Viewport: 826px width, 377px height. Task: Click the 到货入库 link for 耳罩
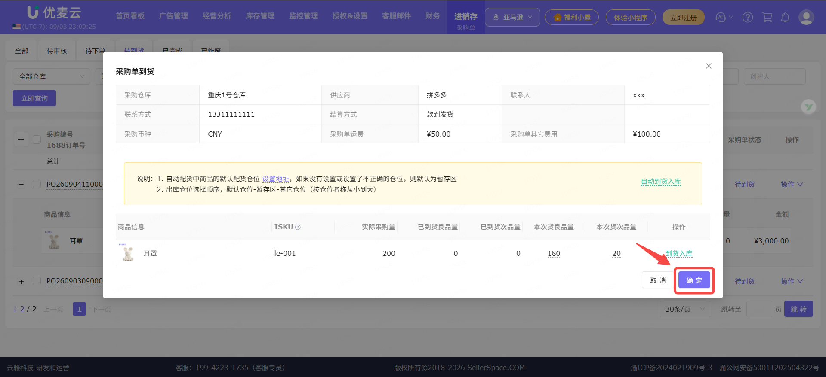pyautogui.click(x=679, y=253)
